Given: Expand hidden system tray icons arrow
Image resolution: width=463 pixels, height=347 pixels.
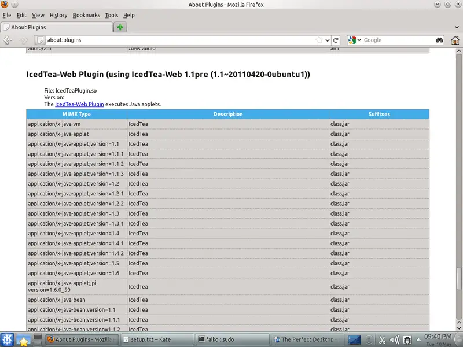Looking at the screenshot, I should [x=418, y=340].
